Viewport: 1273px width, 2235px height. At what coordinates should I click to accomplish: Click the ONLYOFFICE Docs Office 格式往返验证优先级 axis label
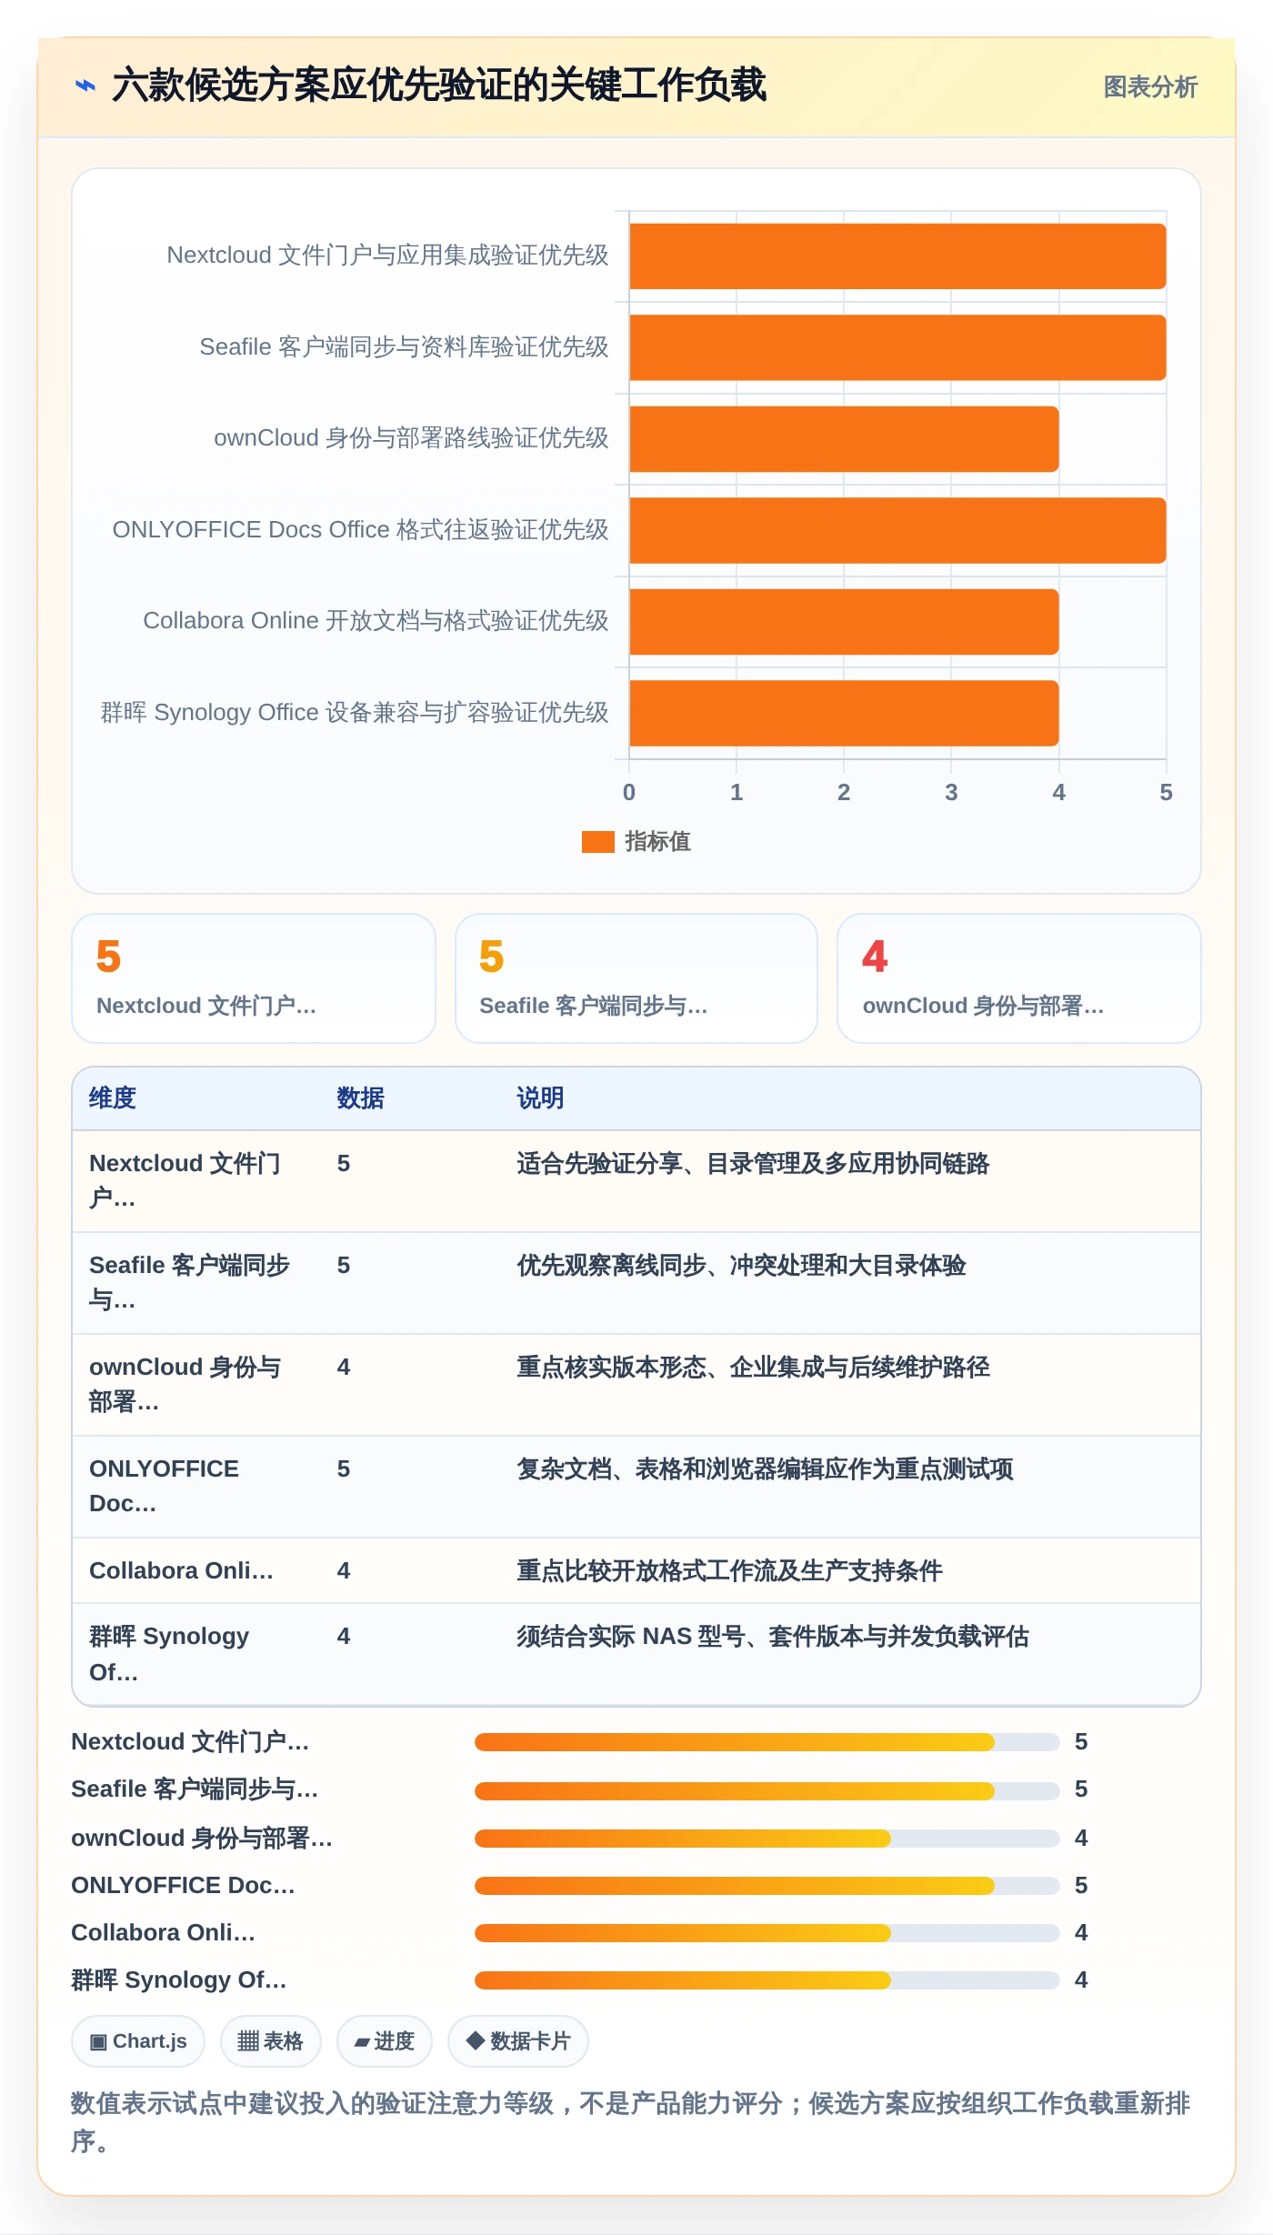tap(360, 530)
